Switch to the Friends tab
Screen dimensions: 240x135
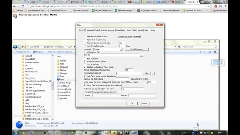140,30
